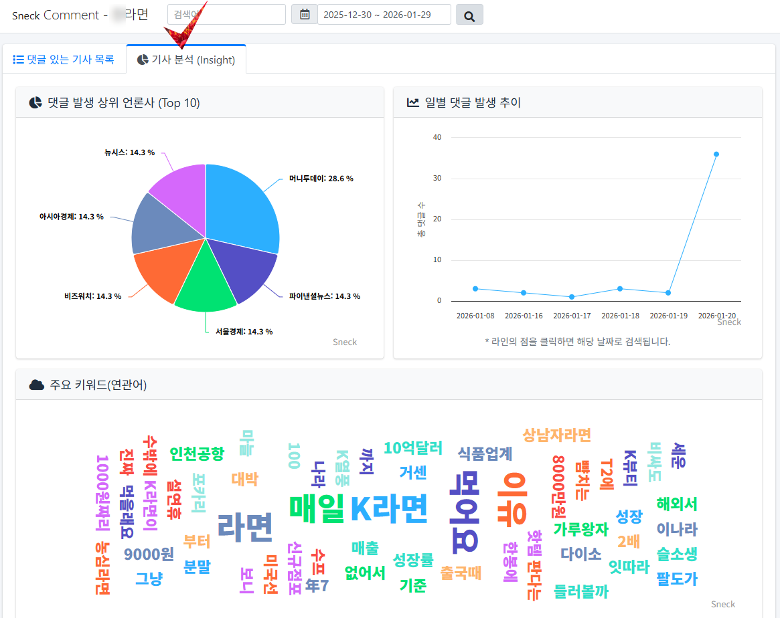The image size is (780, 618).
Task: Click the pie chart icon beside 댓글 발생 상위 언론사
Action: (x=35, y=103)
